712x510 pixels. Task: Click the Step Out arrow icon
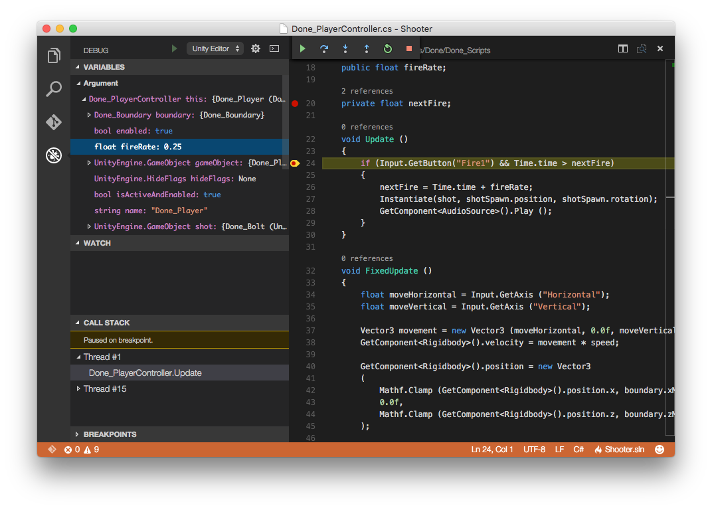pos(366,48)
